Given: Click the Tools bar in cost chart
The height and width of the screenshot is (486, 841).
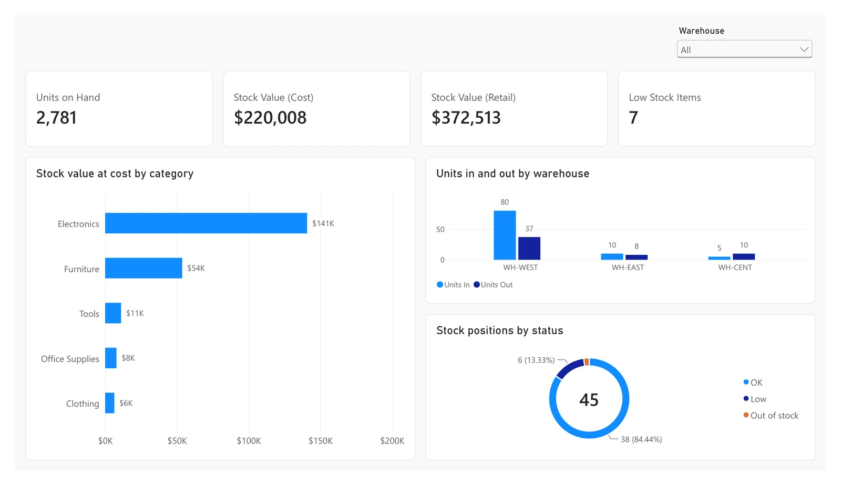Looking at the screenshot, I should coord(113,313).
